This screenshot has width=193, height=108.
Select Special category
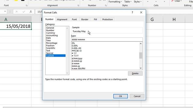49,53
